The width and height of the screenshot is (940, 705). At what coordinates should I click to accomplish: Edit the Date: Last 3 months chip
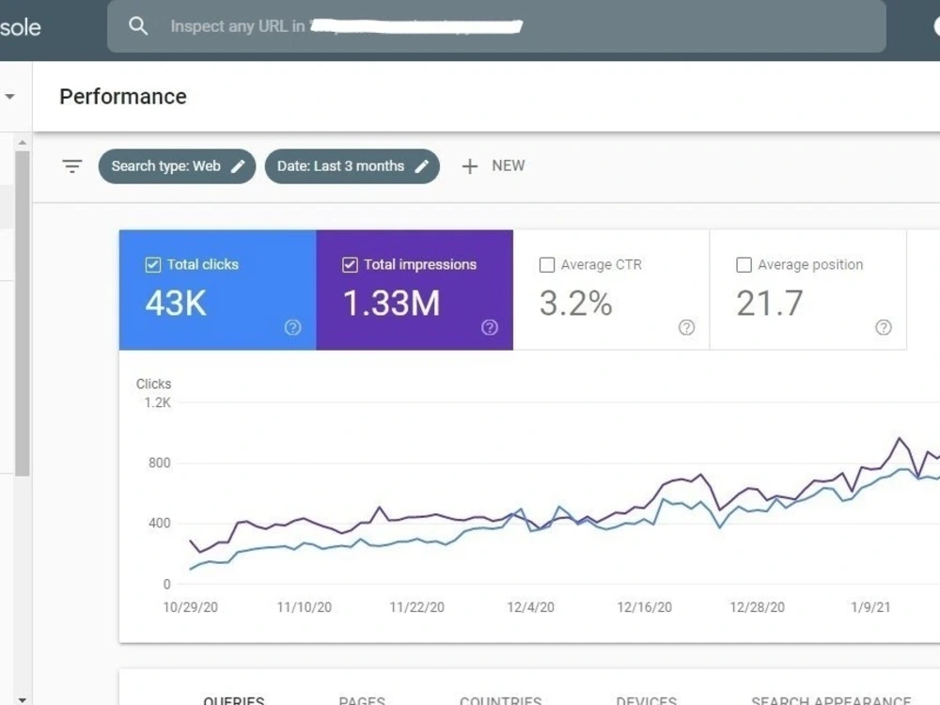pyautogui.click(x=352, y=166)
